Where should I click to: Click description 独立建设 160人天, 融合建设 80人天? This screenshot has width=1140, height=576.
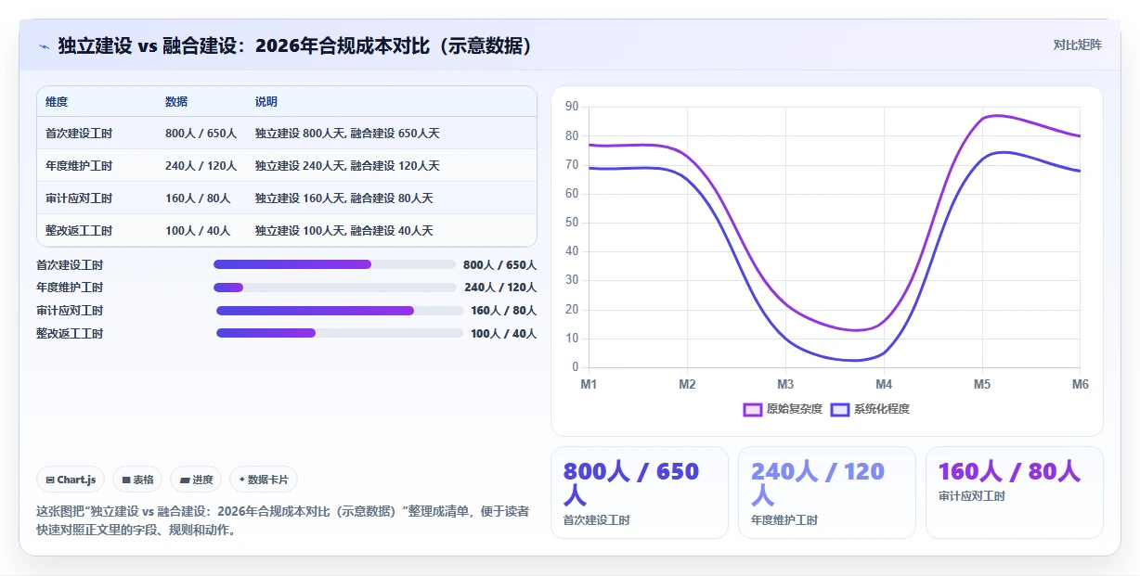coord(344,198)
